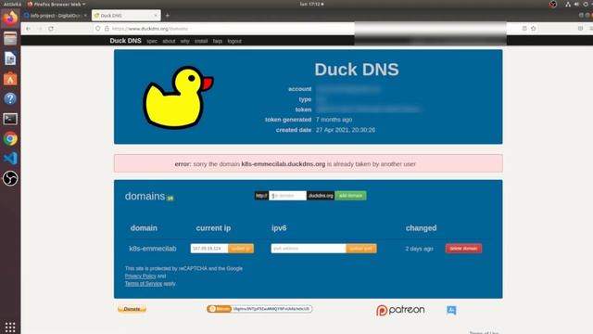Open the volume icon in top bar
This screenshot has height=334, width=593.
[576, 4]
